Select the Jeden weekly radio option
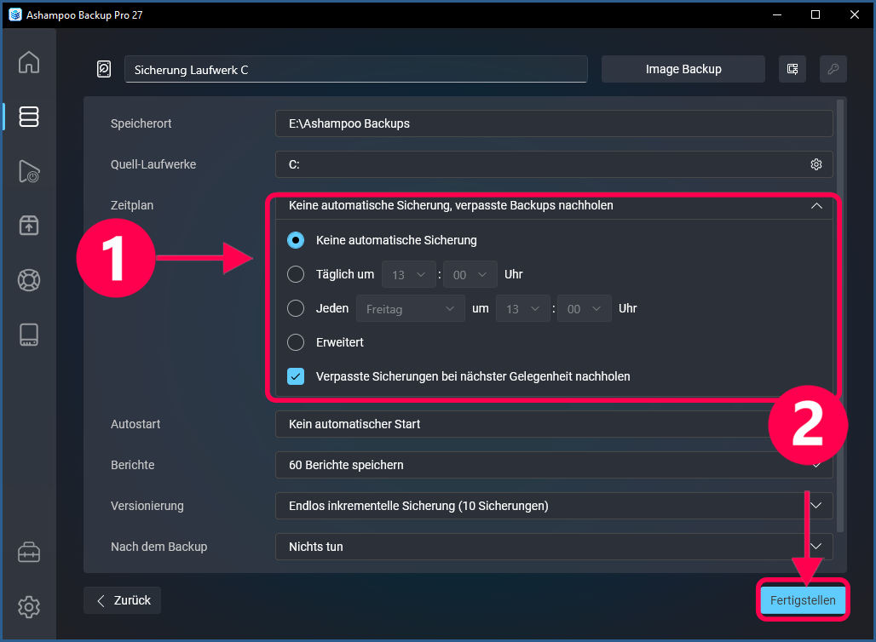This screenshot has width=876, height=642. click(296, 309)
